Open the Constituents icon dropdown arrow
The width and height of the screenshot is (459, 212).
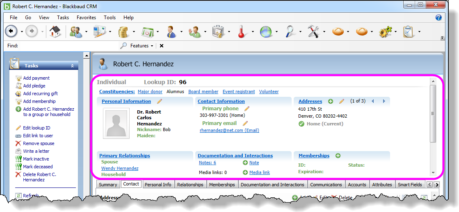point(87,31)
